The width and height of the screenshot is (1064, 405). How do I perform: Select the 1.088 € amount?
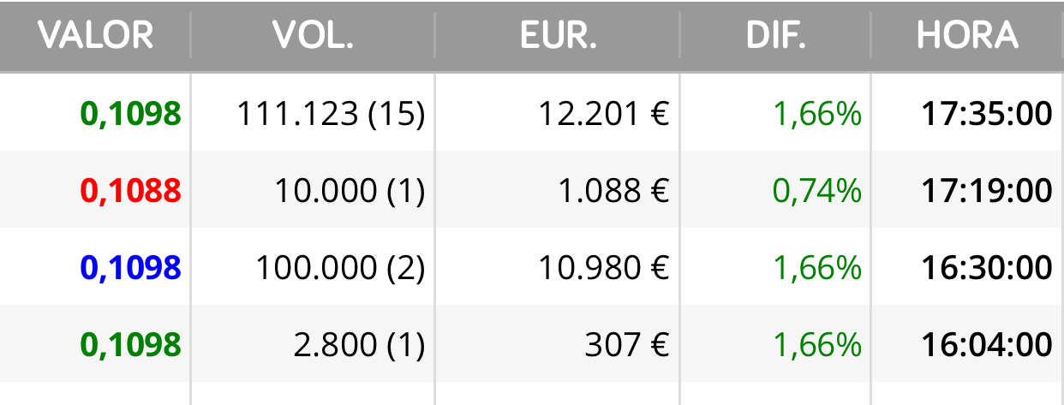pos(613,190)
